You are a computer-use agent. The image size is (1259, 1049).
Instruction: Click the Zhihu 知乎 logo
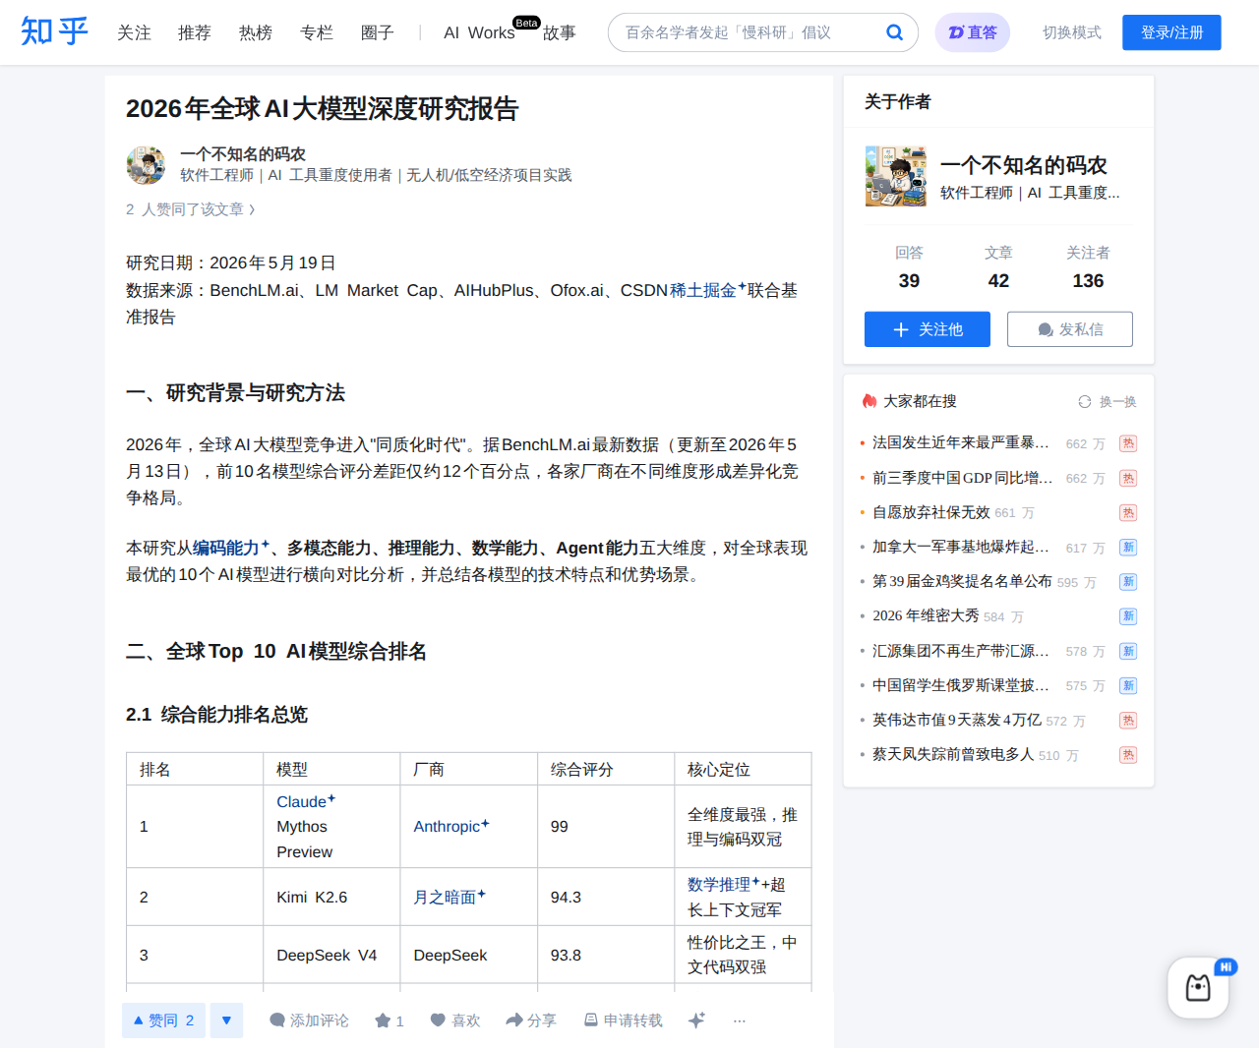(55, 32)
